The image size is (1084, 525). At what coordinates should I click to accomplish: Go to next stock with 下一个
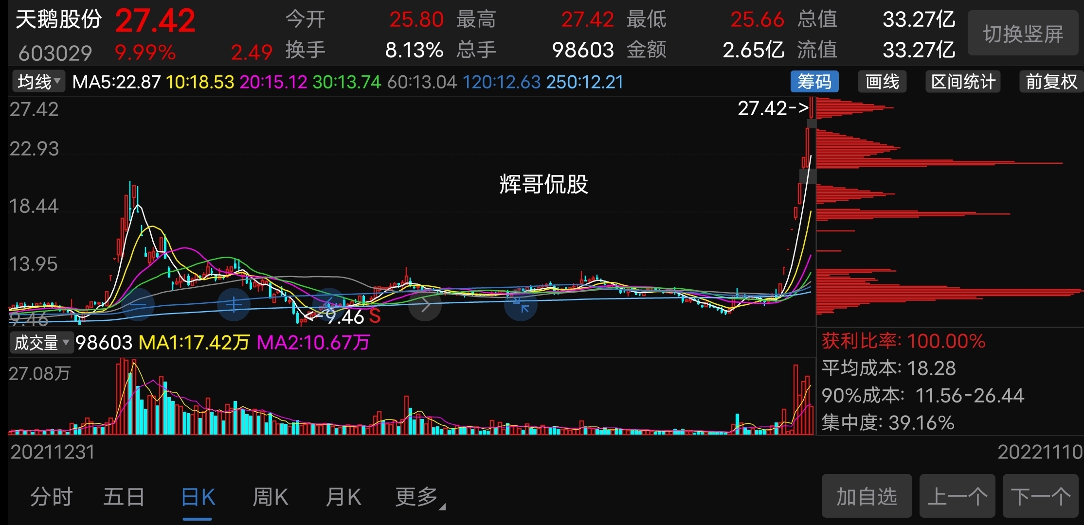coord(1041,496)
